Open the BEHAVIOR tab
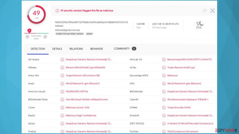The image size is (239, 134). pyautogui.click(x=96, y=49)
